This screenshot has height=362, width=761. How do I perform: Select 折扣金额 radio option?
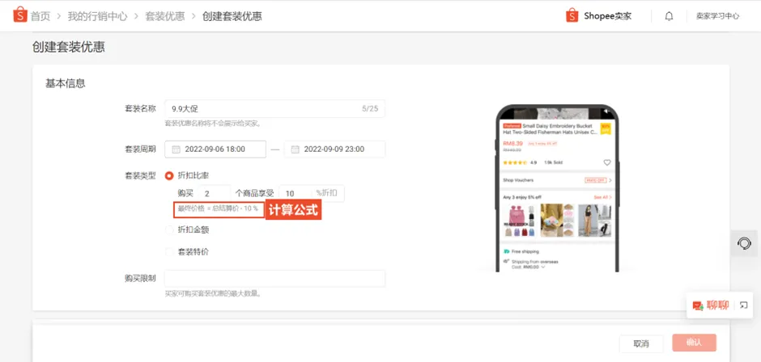(169, 229)
